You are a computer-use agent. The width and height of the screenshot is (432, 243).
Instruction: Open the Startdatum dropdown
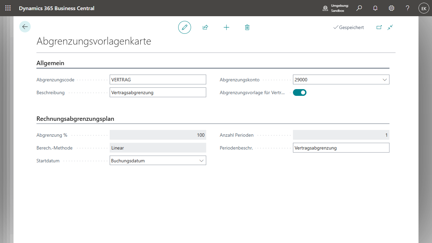click(201, 161)
